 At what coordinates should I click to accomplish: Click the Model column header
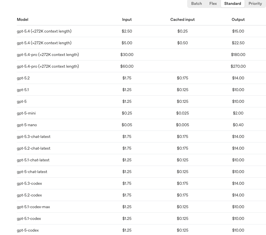(22, 19)
